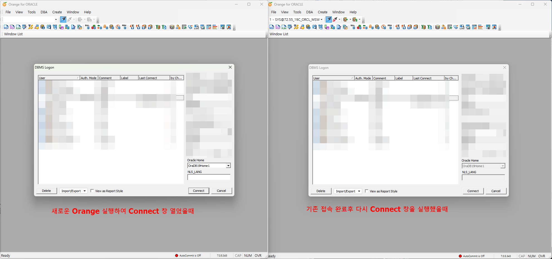Close left DBMS Logon dialog
Image resolution: width=552 pixels, height=259 pixels.
pos(230,67)
